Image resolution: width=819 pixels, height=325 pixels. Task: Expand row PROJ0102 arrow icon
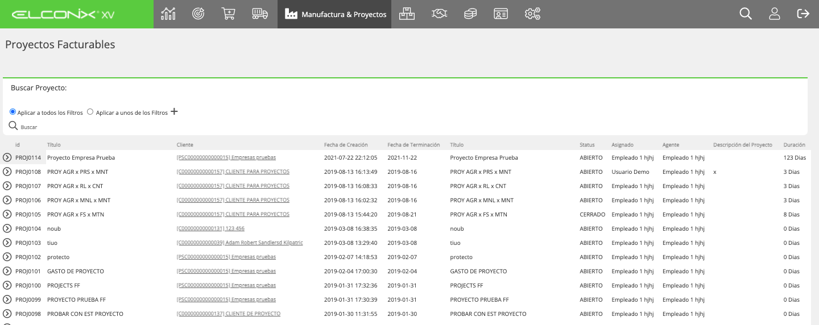point(7,257)
